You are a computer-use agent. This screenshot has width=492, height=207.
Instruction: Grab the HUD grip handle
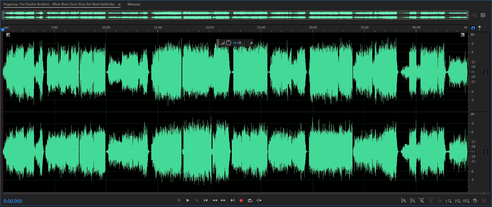pos(218,43)
